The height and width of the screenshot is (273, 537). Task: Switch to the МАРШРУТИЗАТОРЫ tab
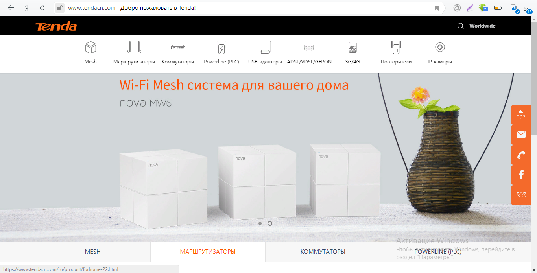coord(208,252)
